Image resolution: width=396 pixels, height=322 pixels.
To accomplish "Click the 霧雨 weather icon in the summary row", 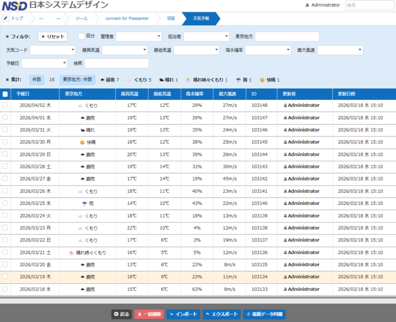I will tap(102, 80).
